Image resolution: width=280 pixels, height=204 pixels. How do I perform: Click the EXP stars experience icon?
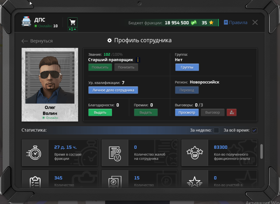click(x=195, y=153)
